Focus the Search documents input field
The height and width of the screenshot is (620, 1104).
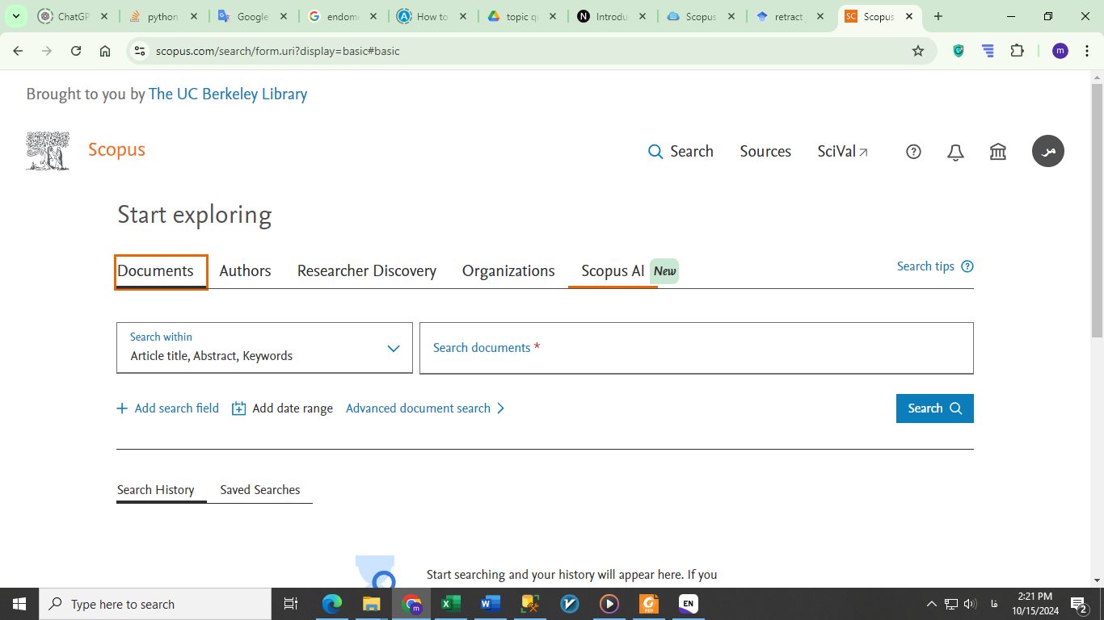coord(696,348)
